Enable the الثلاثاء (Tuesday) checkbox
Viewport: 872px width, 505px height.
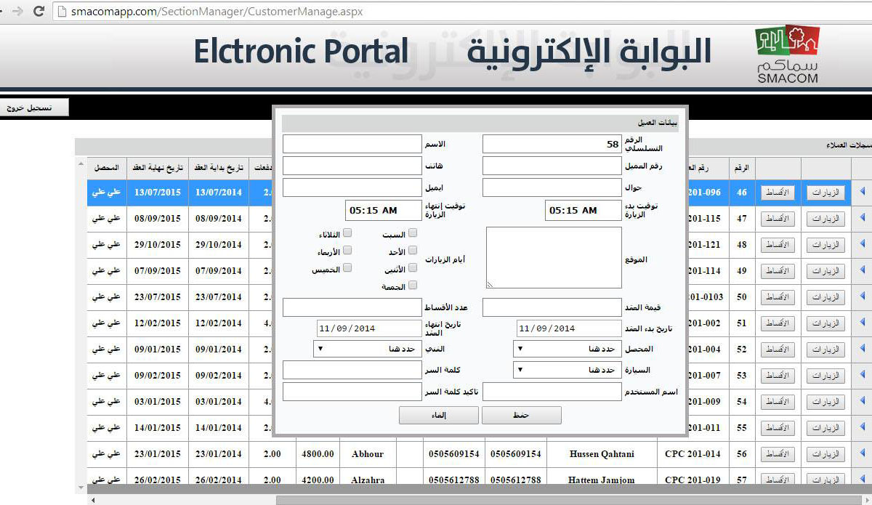pyautogui.click(x=347, y=233)
